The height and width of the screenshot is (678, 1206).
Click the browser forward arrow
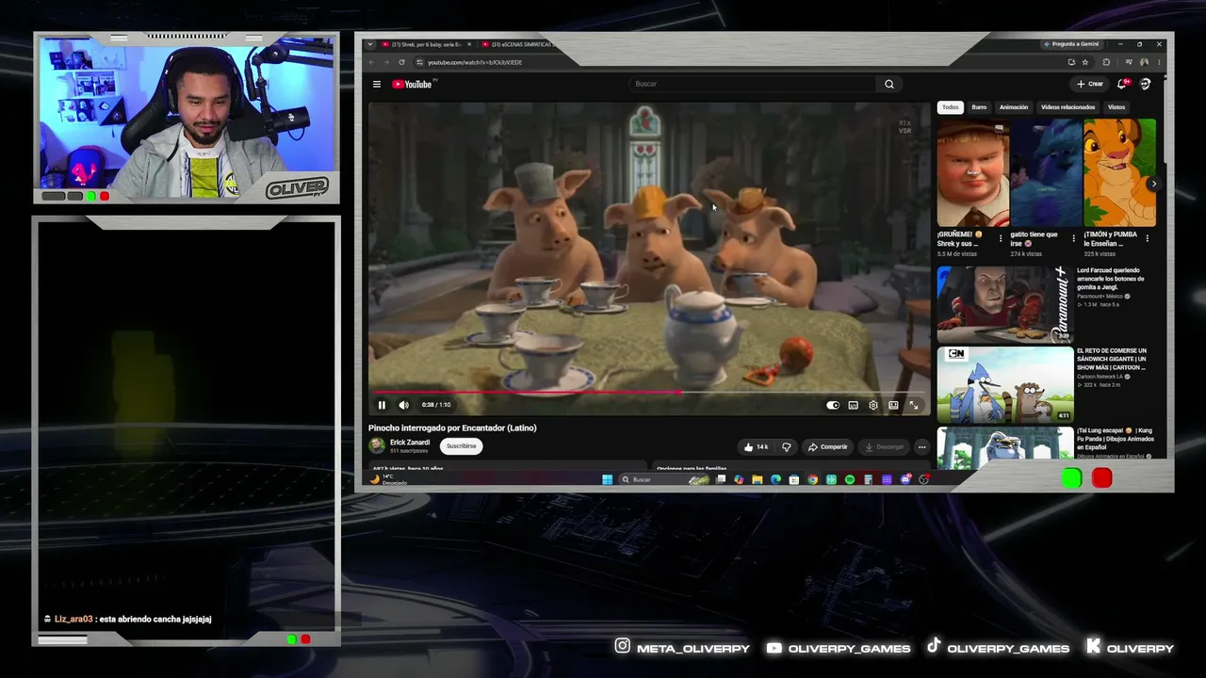click(x=386, y=62)
